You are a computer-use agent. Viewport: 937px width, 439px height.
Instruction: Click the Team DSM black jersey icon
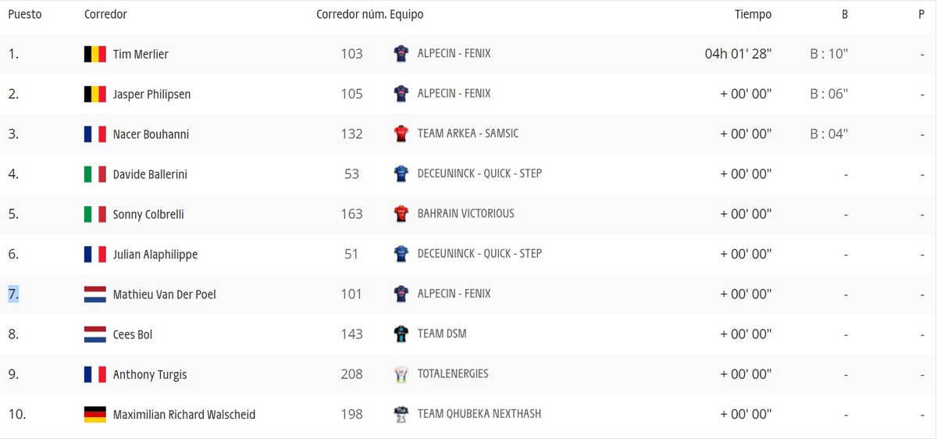coord(401,334)
